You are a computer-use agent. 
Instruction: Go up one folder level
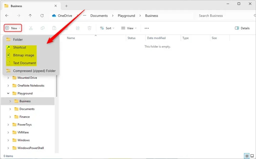30,16
